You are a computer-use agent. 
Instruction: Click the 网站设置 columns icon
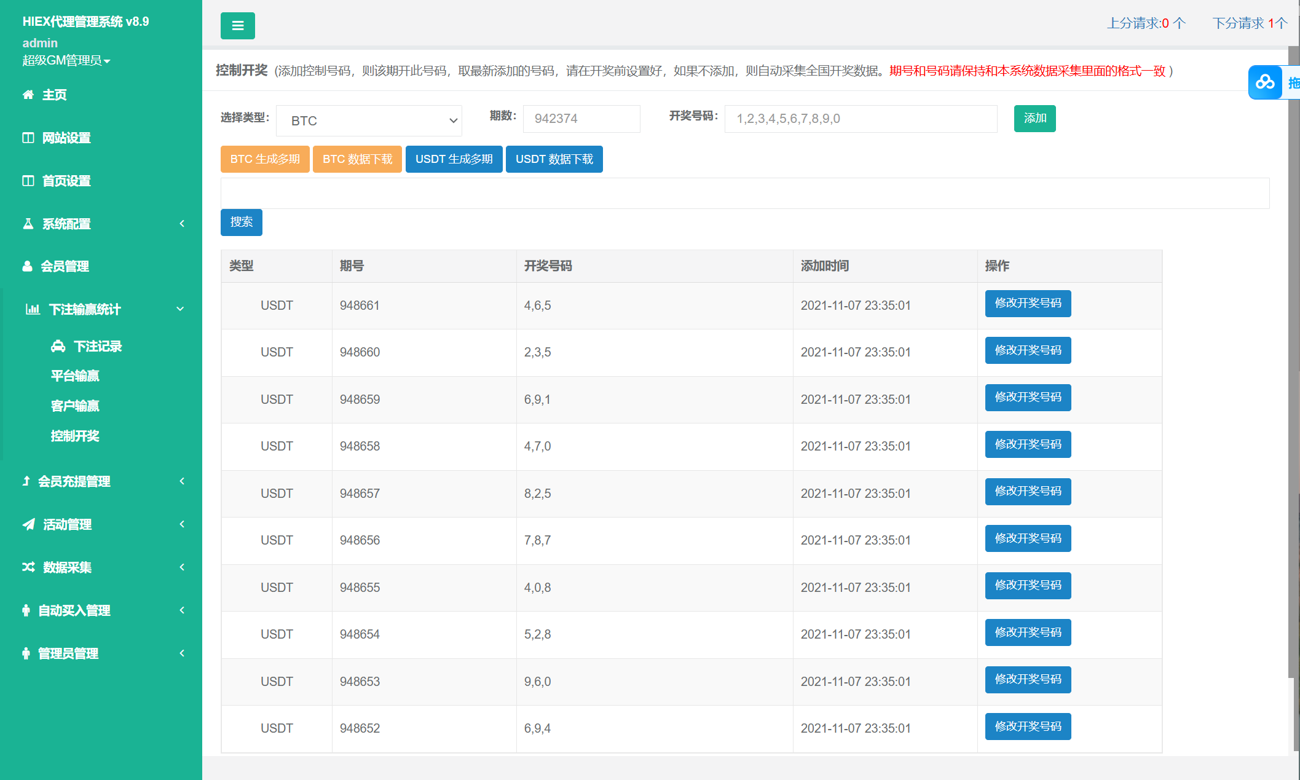[28, 138]
